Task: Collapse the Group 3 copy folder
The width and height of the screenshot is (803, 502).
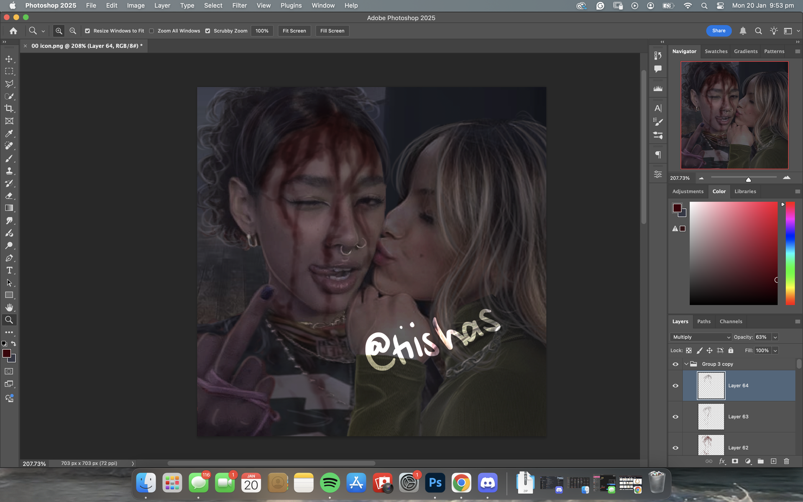Action: pos(686,364)
